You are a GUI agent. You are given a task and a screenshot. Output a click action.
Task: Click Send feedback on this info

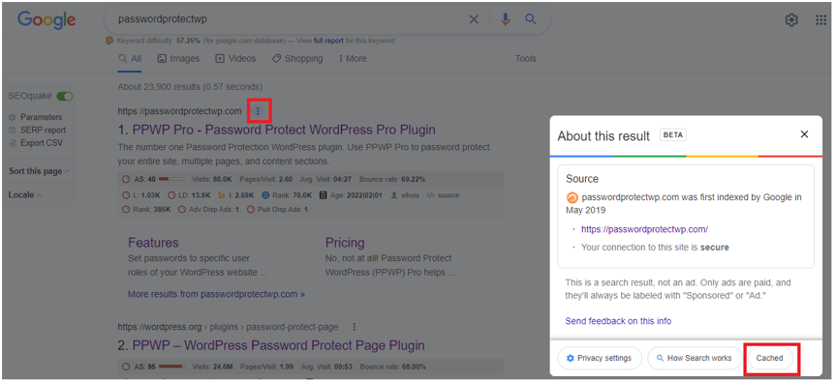pyautogui.click(x=618, y=321)
